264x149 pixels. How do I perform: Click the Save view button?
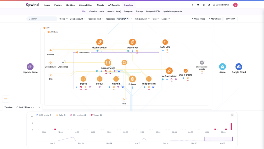230,19
